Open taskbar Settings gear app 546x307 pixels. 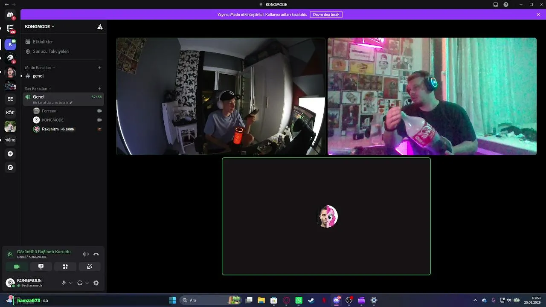click(374, 300)
